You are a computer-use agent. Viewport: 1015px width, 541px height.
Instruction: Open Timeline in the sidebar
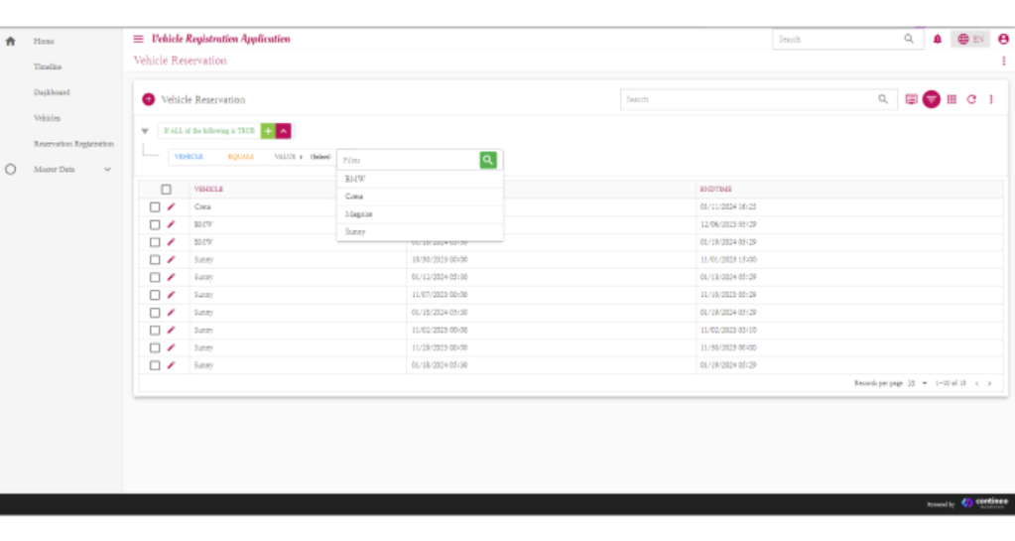click(48, 67)
